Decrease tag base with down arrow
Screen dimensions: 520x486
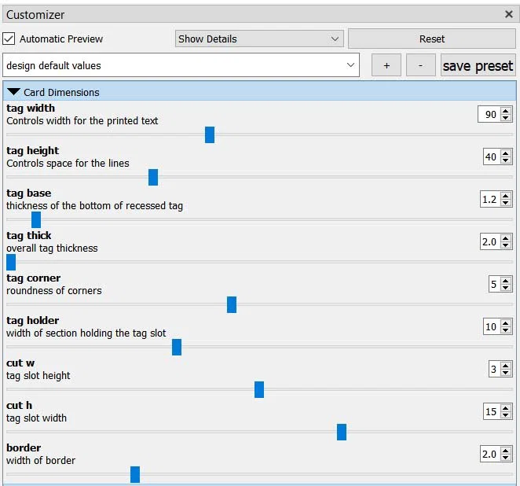pos(505,203)
